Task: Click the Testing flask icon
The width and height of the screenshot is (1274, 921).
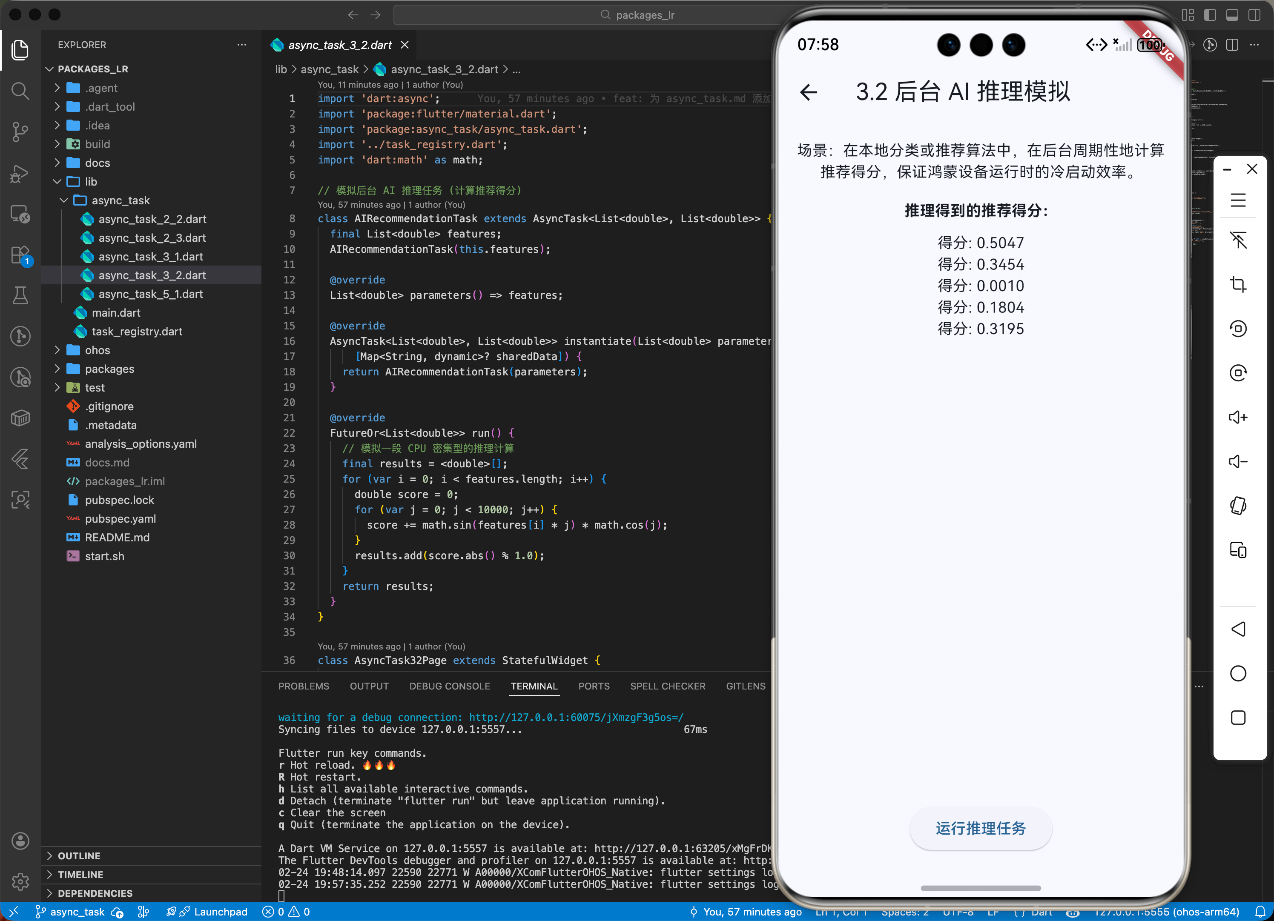Action: click(x=20, y=295)
